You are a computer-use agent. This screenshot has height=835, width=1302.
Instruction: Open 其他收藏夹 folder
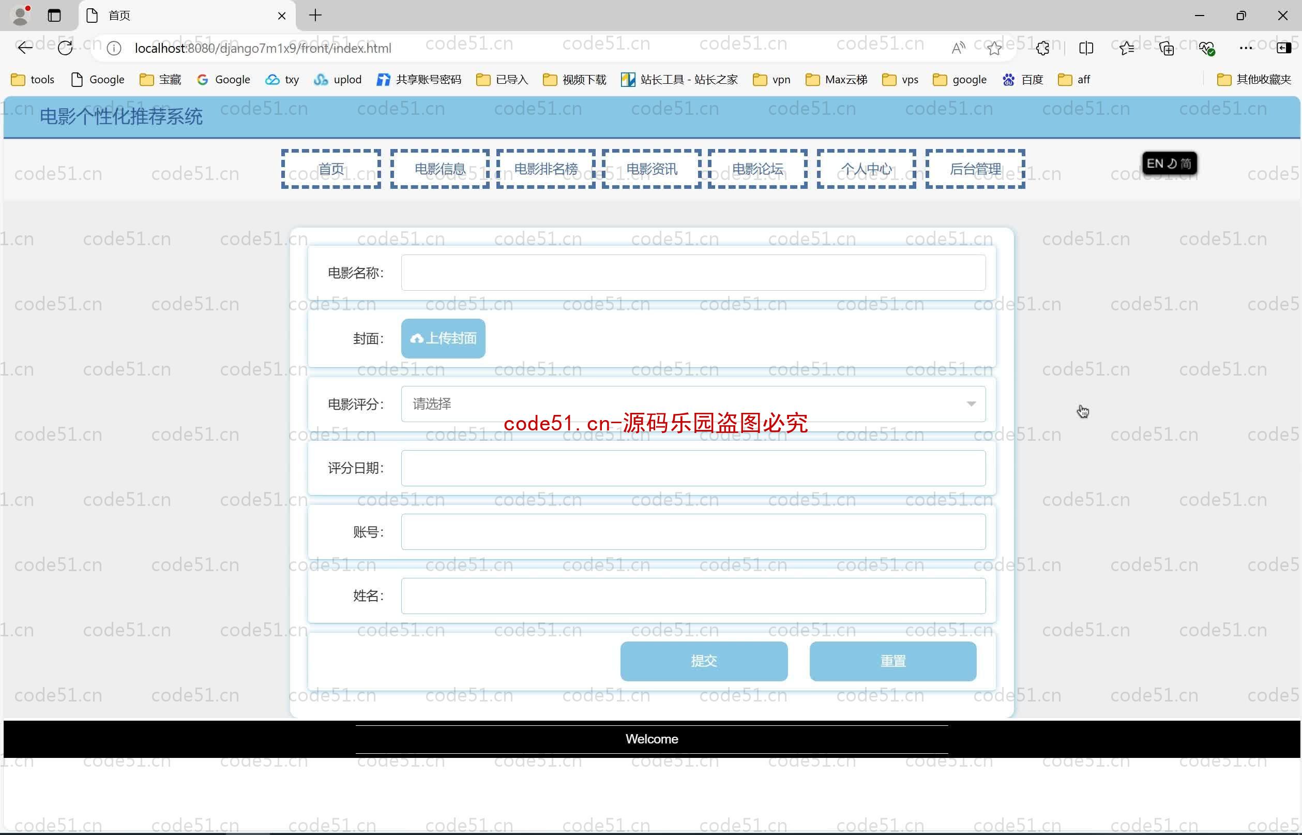point(1254,80)
